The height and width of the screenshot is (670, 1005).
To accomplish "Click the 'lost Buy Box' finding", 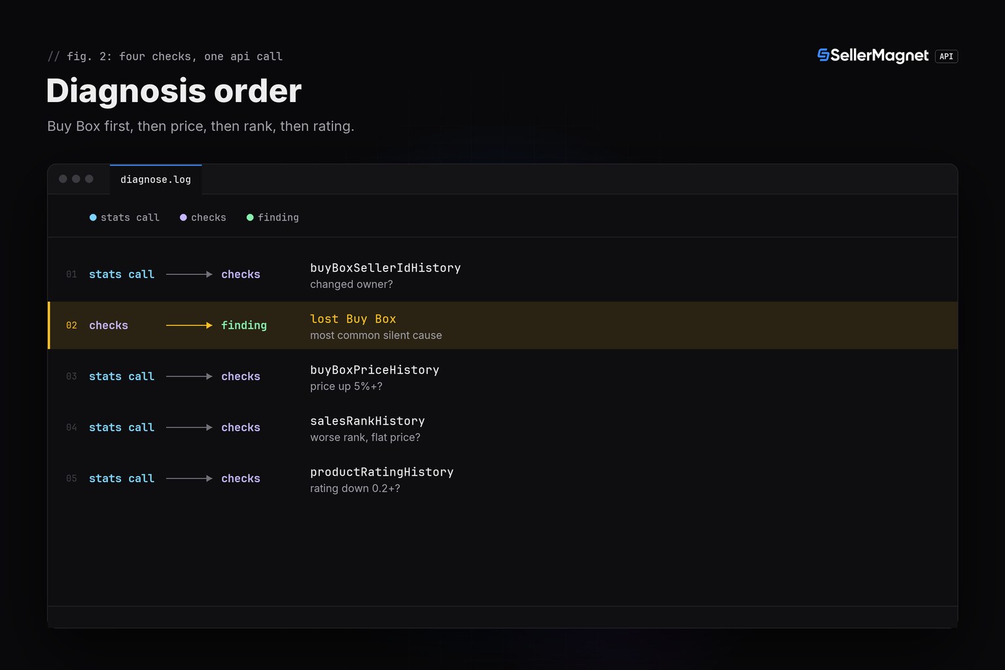I will coord(353,319).
